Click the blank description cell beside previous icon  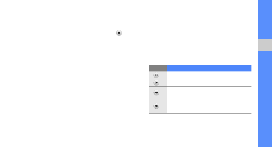pos(209,93)
